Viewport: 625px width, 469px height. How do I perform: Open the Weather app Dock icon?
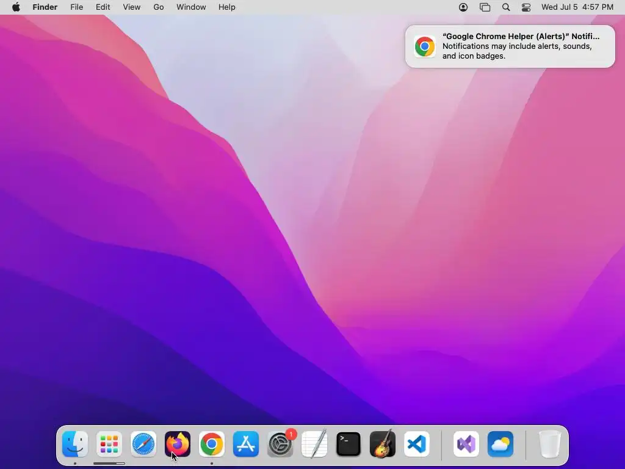click(x=500, y=444)
